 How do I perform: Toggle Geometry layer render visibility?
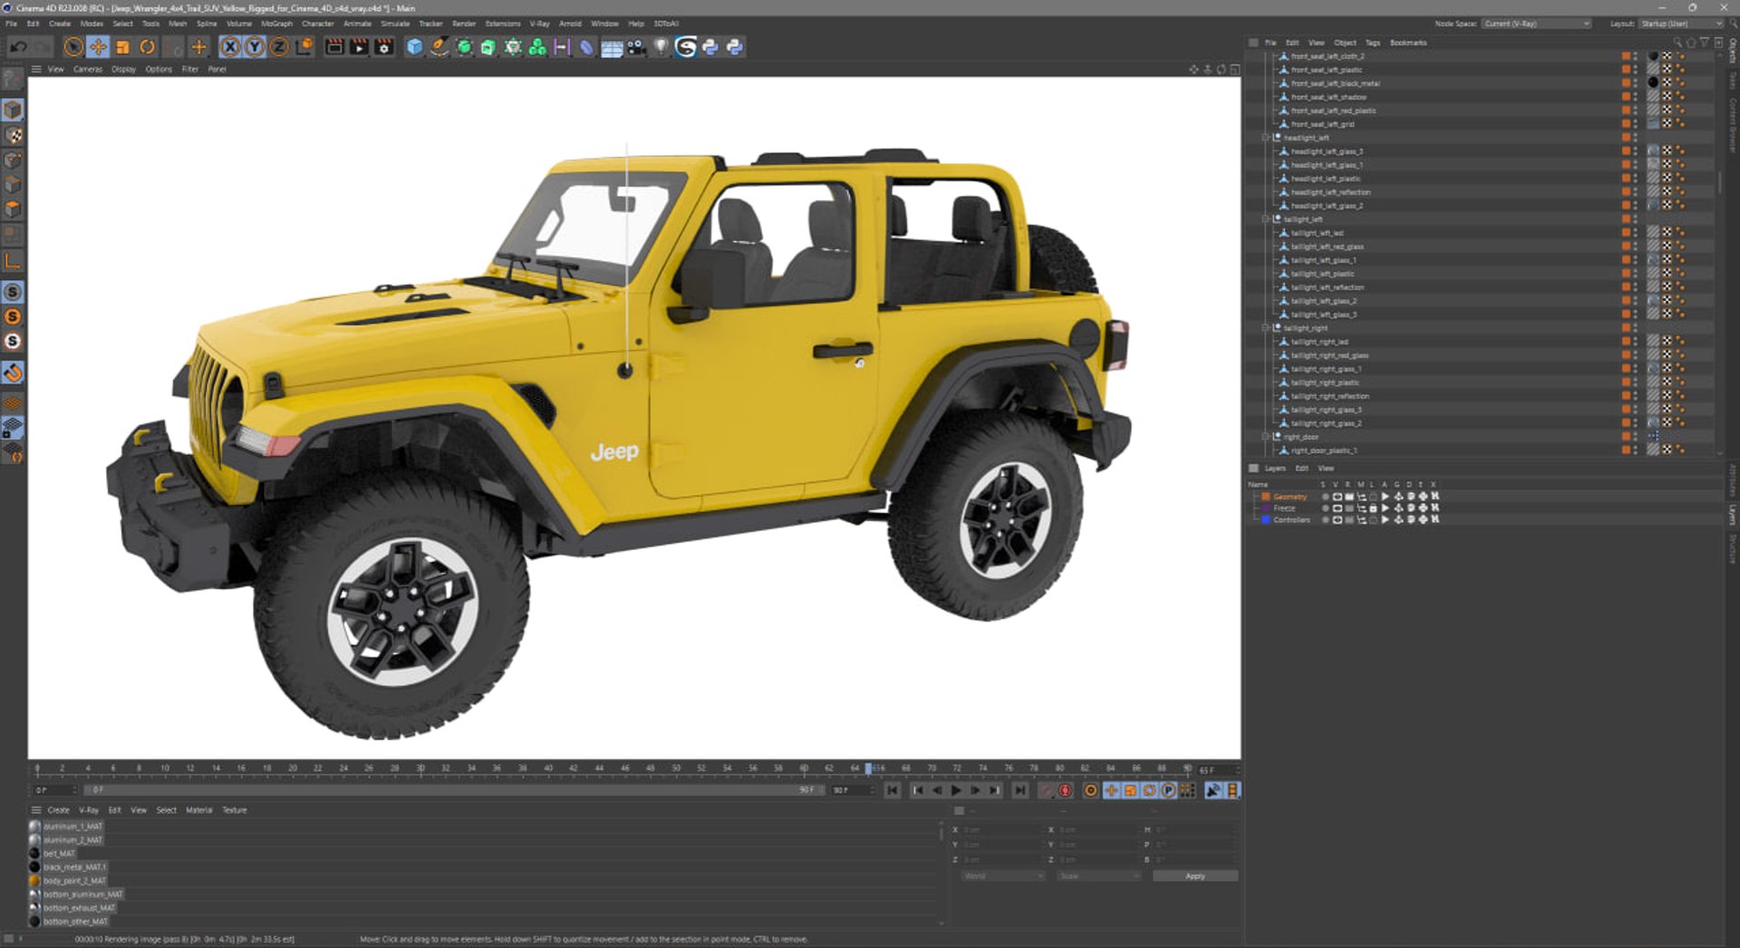pyautogui.click(x=1348, y=497)
